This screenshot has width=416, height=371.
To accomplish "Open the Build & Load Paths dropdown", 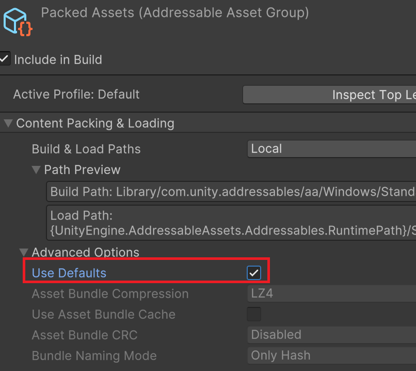I will tap(332, 149).
